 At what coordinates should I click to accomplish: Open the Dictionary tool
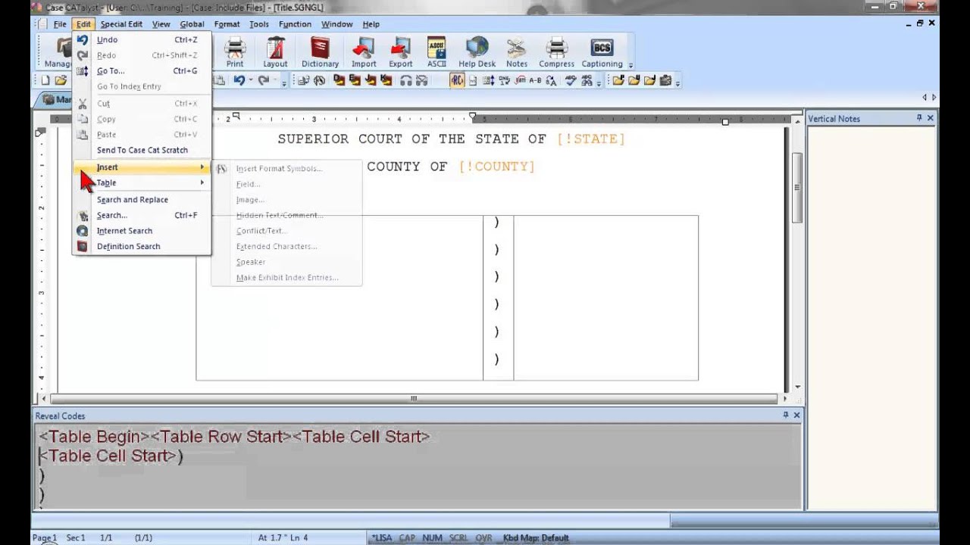[320, 52]
